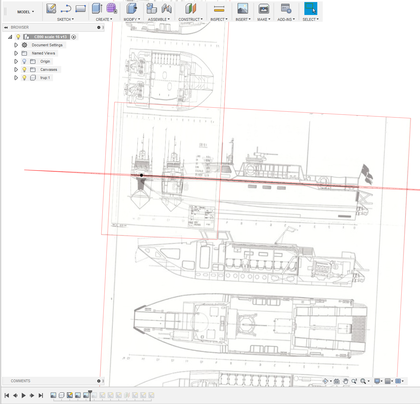Open the MODIFY menu
The width and height of the screenshot is (420, 404).
(132, 19)
